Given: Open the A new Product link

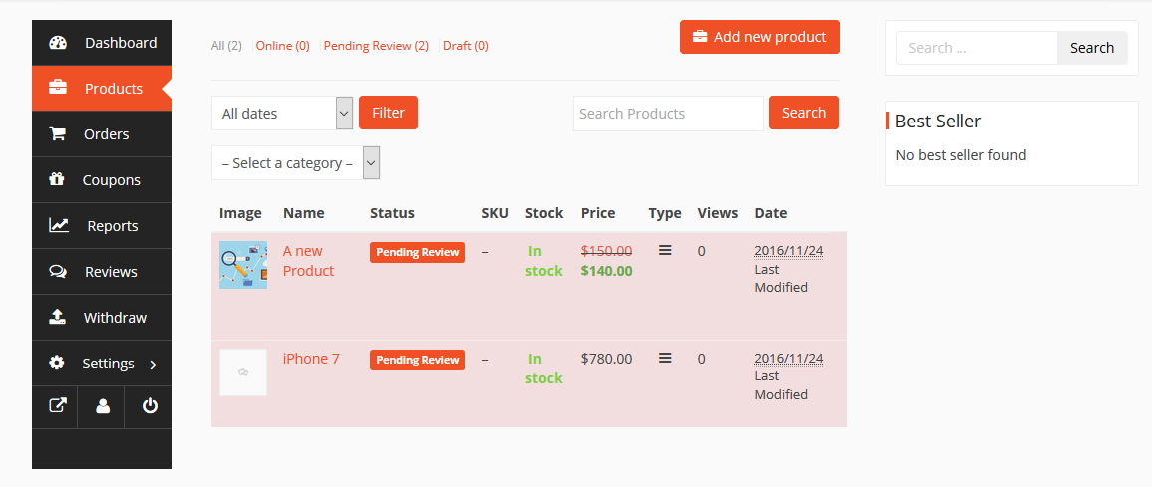Looking at the screenshot, I should pyautogui.click(x=308, y=260).
